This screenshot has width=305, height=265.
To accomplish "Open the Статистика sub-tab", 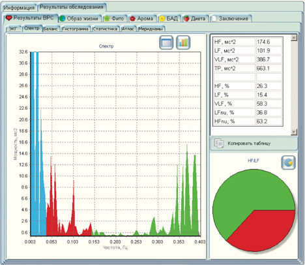I will click(x=106, y=29).
